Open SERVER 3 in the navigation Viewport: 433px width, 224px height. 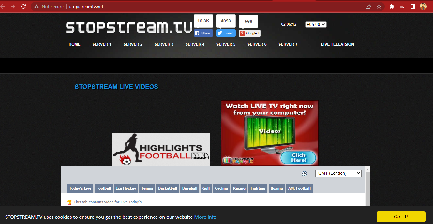(x=164, y=44)
